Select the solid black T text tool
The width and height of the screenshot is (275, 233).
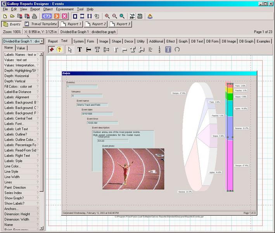click(x=80, y=50)
